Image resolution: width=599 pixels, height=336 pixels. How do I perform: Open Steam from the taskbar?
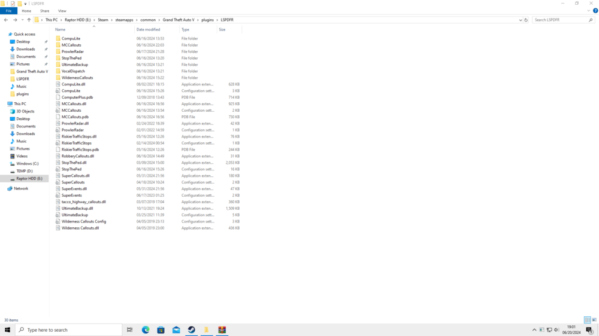pos(192,330)
